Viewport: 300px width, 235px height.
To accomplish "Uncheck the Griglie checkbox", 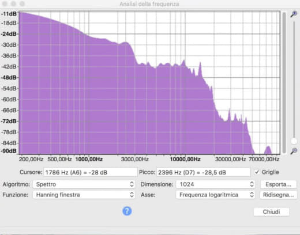I will [257, 172].
